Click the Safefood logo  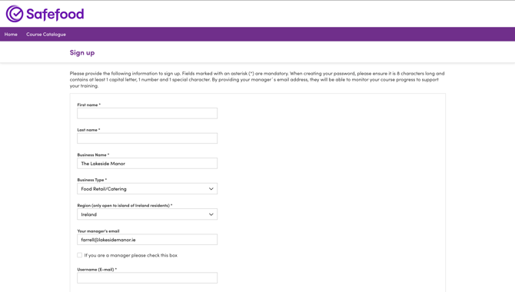click(x=45, y=14)
